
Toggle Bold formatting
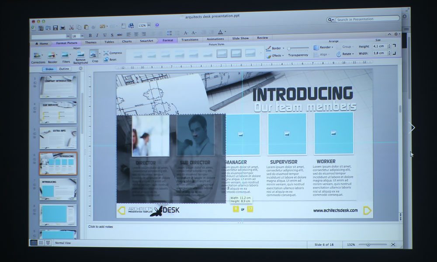[90, 35]
